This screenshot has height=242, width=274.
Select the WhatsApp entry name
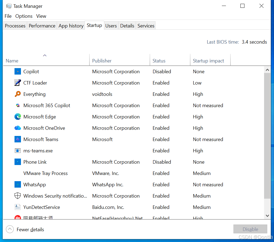click(x=35, y=185)
